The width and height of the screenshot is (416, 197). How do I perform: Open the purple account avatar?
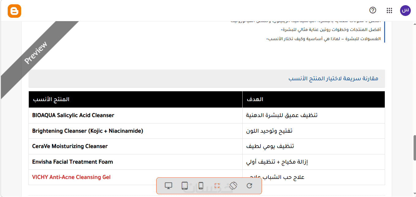[405, 10]
